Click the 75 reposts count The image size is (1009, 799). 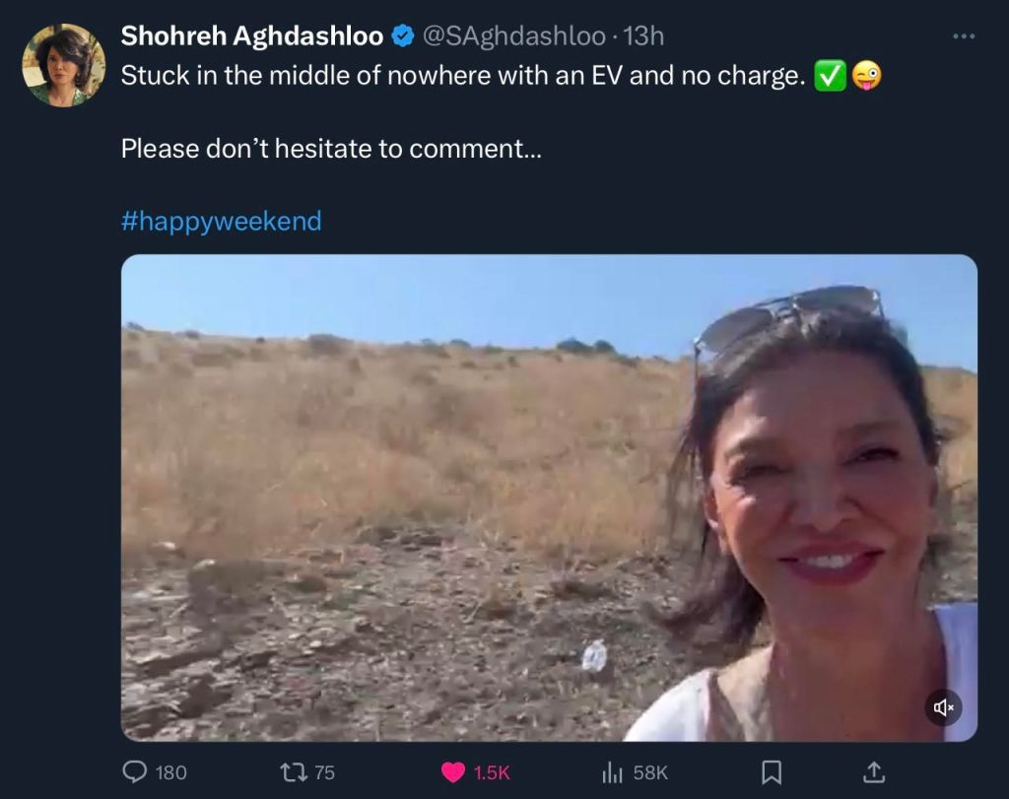point(324,772)
